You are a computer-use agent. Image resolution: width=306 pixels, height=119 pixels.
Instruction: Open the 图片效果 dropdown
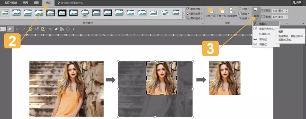coord(194,14)
